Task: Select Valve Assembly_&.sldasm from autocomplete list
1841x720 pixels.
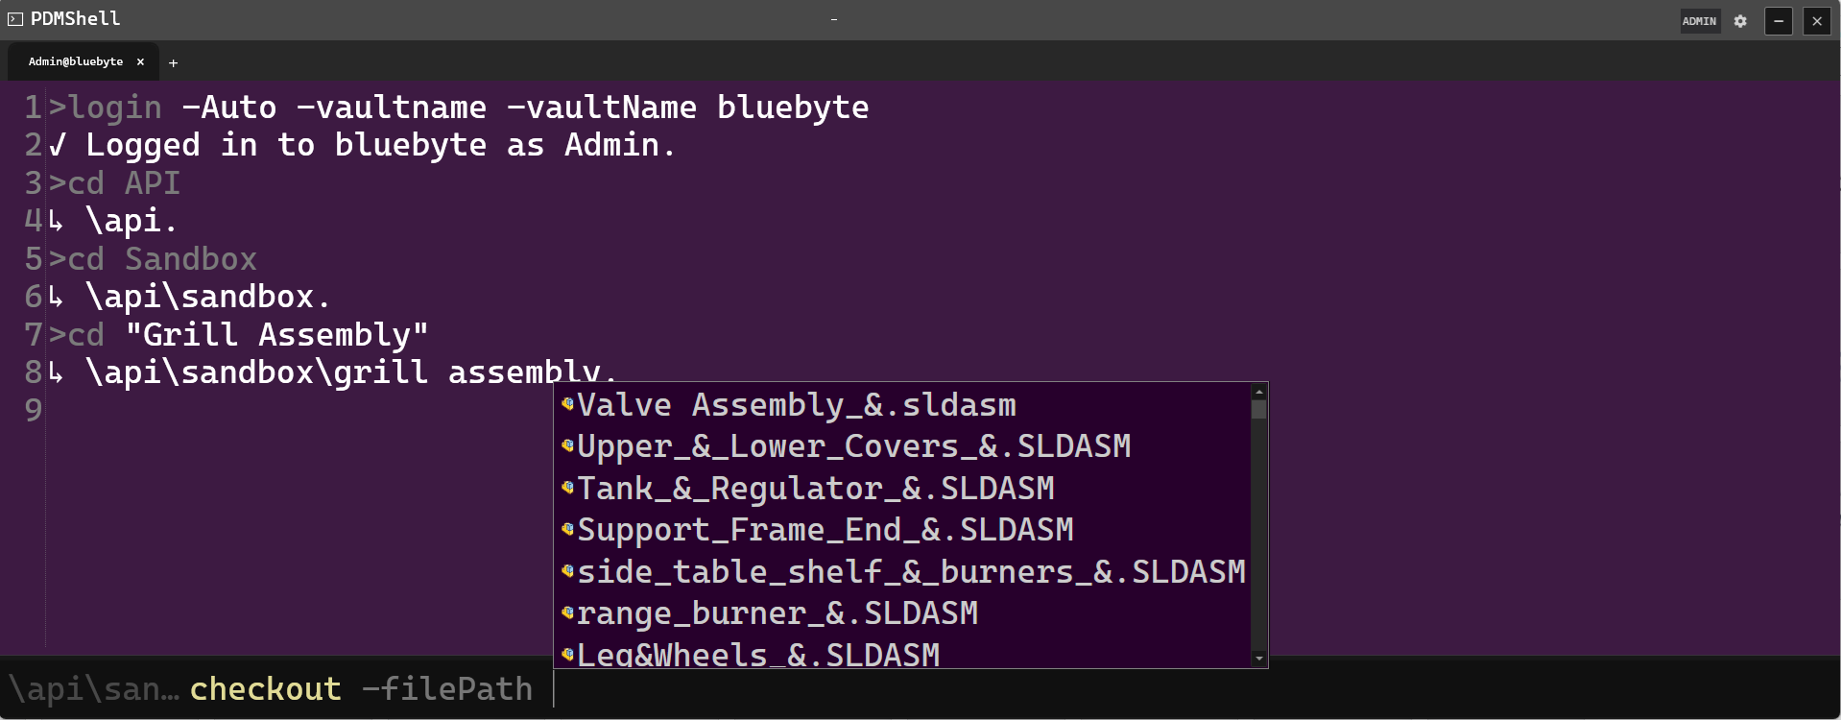Action: (x=902, y=405)
